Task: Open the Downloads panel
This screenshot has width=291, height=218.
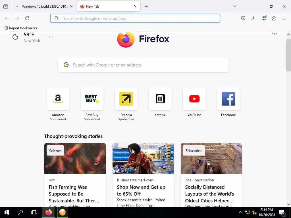Action: tap(253, 18)
